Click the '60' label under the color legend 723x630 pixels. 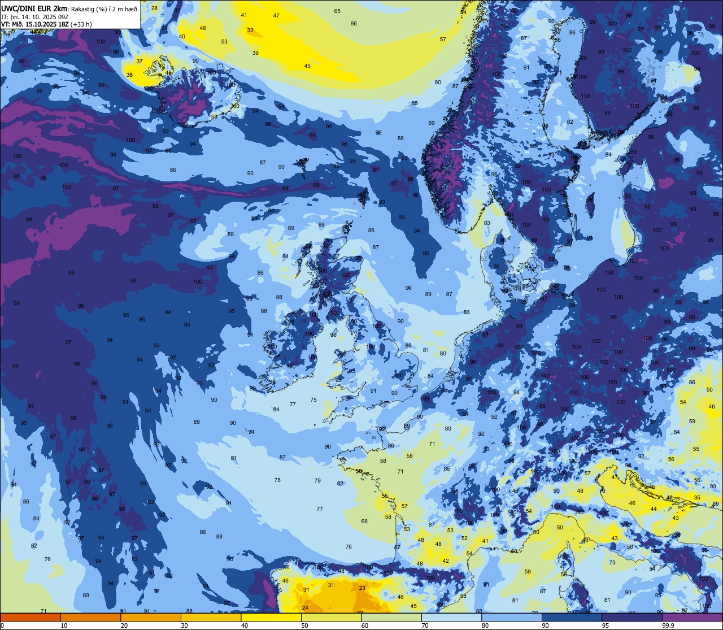tap(365, 625)
